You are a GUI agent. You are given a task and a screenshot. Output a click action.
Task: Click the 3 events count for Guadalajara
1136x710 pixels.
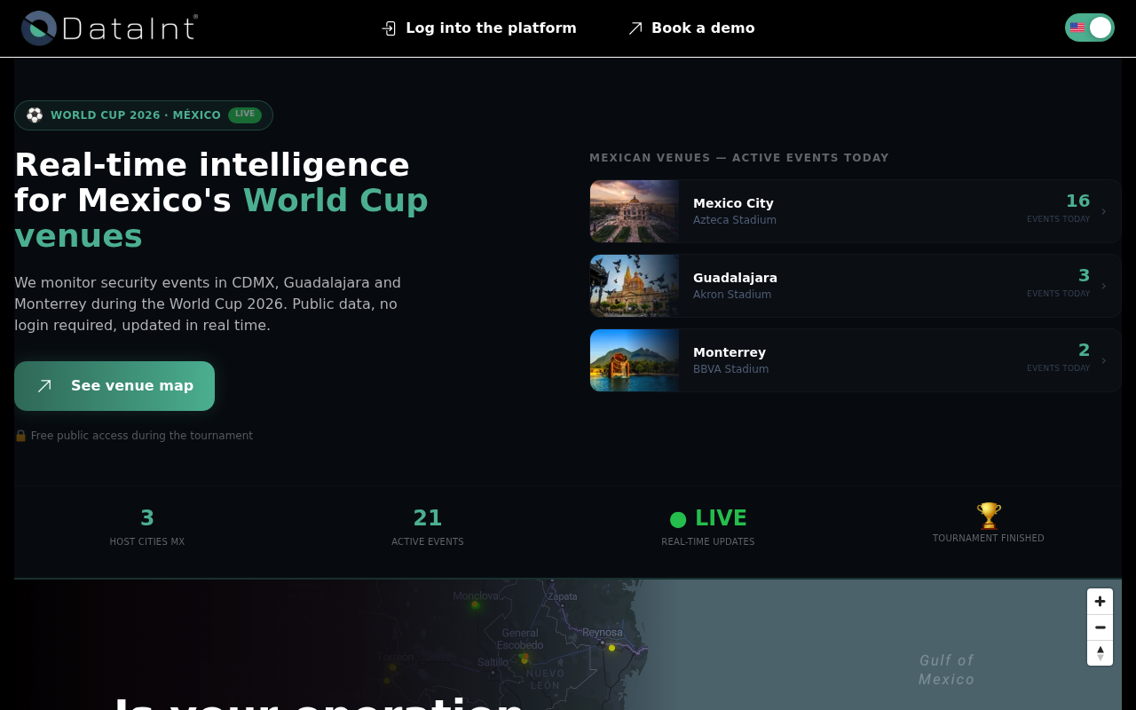click(x=1084, y=276)
